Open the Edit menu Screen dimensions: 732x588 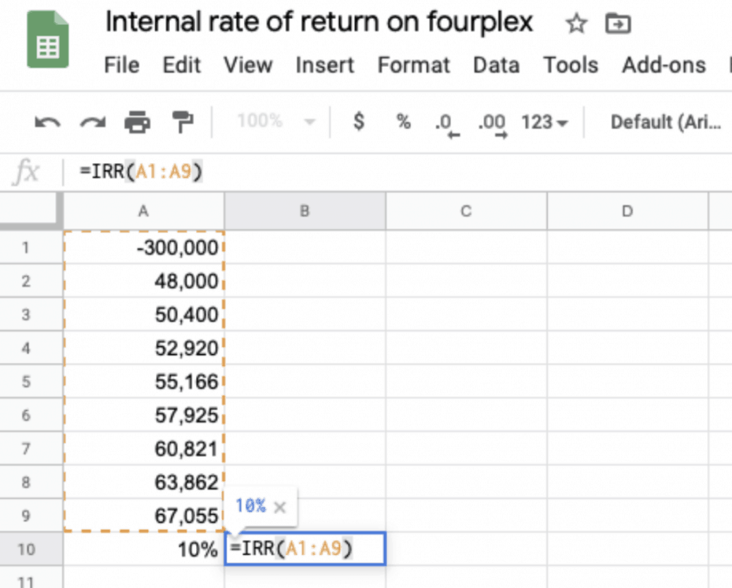point(182,65)
